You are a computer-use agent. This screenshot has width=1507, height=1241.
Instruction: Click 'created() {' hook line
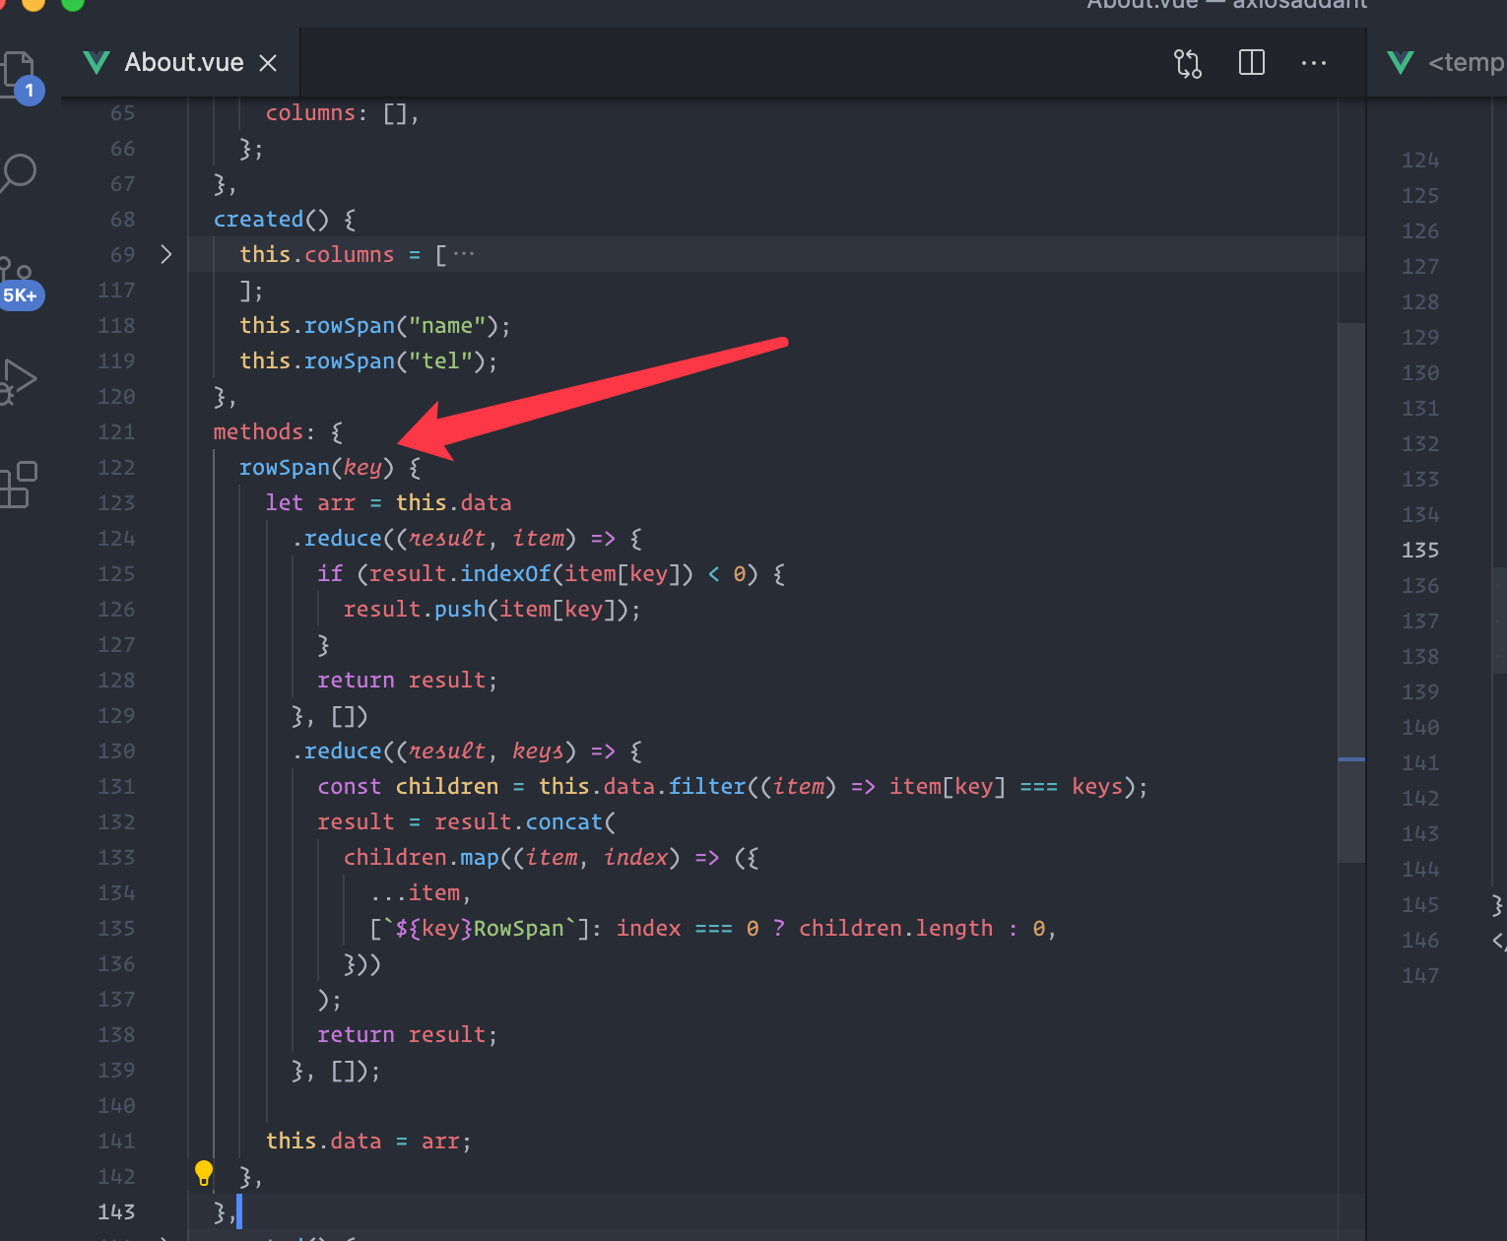pyautogui.click(x=285, y=220)
